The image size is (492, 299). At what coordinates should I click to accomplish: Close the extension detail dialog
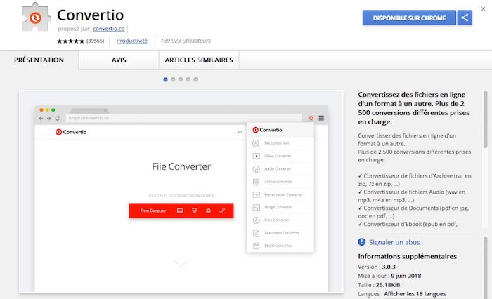pyautogui.click(x=484, y=9)
